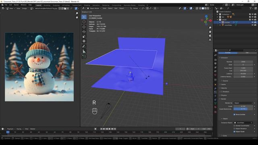
Task: Select the Annotate tool in viewport toolbar
Action: [84, 47]
